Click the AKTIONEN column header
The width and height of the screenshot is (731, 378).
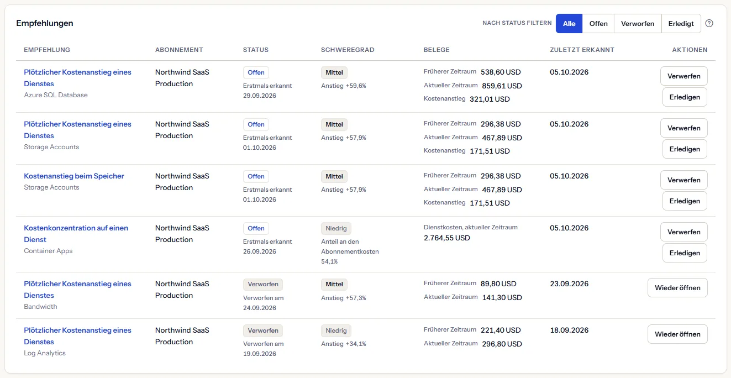690,50
